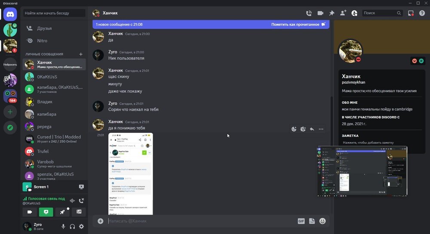Open the cactus avatar server
The height and width of the screenshot is (234, 430).
click(x=10, y=30)
